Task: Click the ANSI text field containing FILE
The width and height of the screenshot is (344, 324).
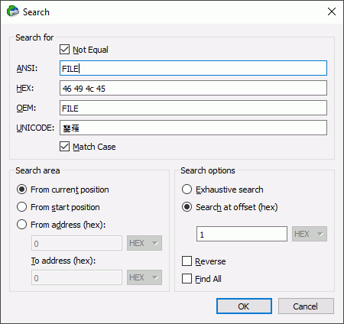Action: [193, 68]
